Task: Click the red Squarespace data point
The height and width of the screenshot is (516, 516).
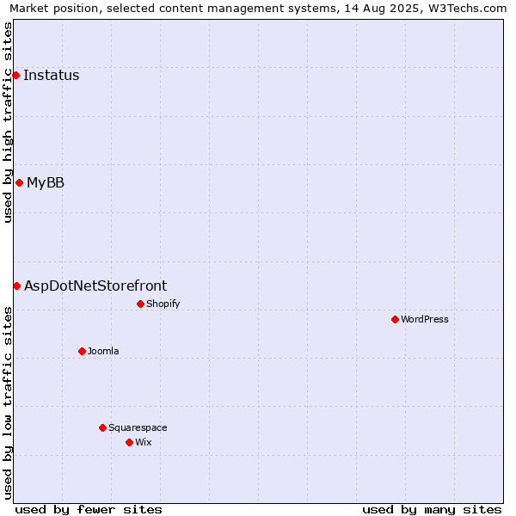Action: (x=102, y=427)
